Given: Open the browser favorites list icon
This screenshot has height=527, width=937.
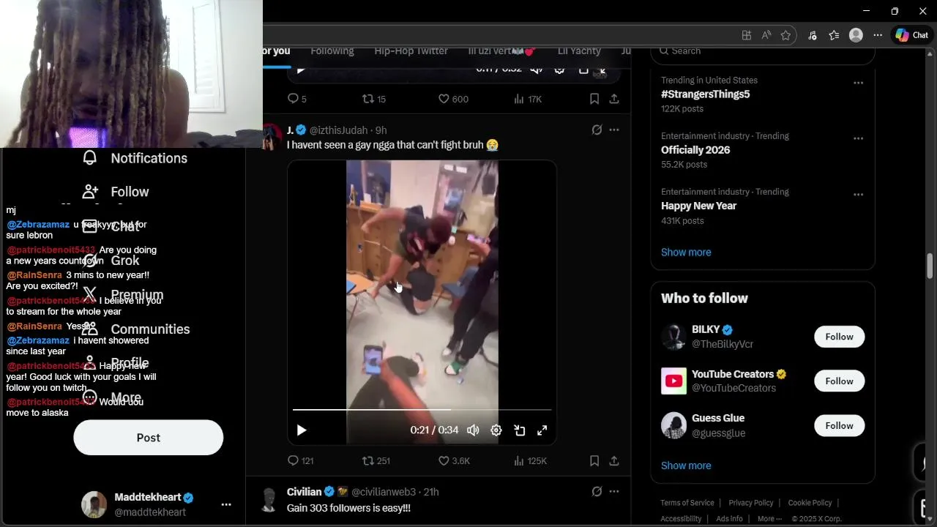Looking at the screenshot, I should coord(834,35).
